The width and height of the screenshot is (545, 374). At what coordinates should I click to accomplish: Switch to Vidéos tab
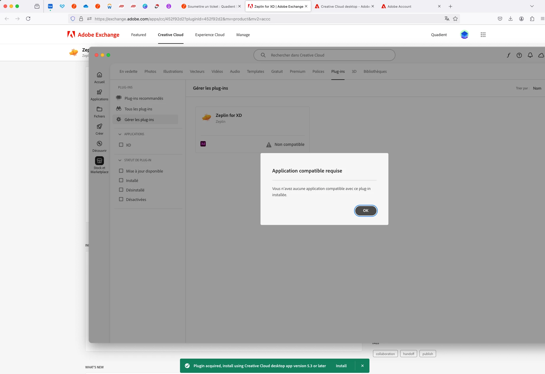[217, 71]
